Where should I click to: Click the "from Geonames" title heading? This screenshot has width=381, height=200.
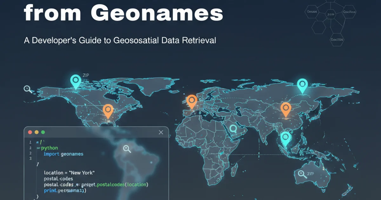point(123,13)
